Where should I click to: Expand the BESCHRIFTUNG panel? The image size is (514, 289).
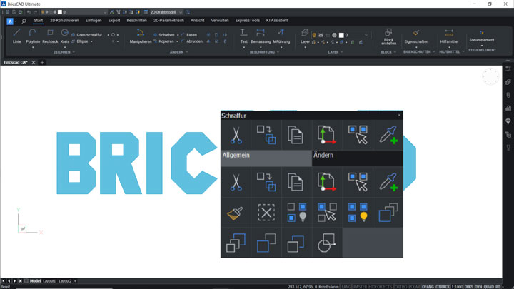(264, 52)
